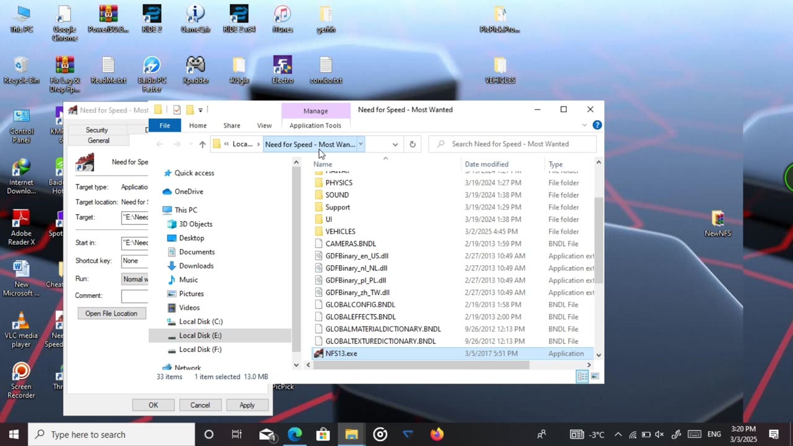Open VLC media player shortcut
Image resolution: width=793 pixels, height=446 pixels.
coord(21,330)
